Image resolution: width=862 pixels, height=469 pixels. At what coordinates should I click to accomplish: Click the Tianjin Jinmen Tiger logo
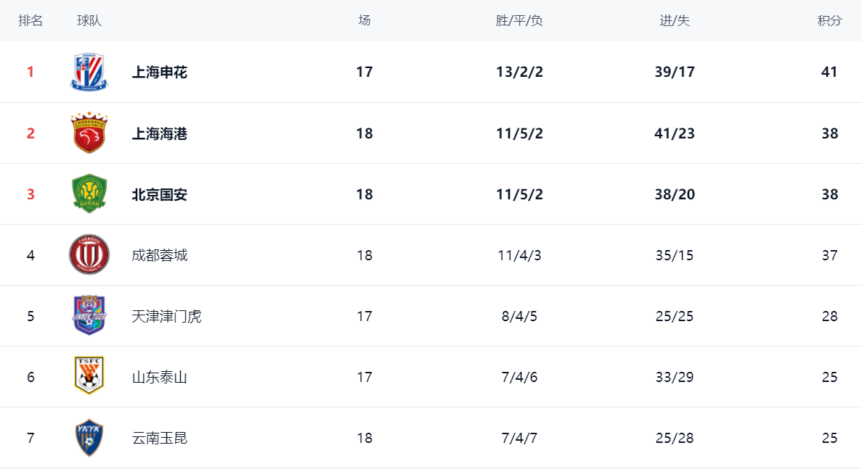point(89,315)
